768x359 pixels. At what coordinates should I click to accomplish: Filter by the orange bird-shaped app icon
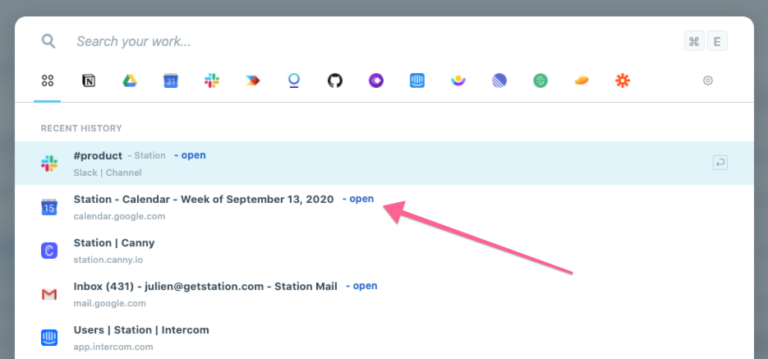[582, 81]
